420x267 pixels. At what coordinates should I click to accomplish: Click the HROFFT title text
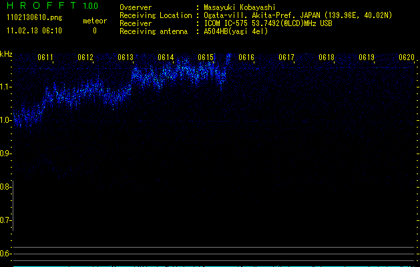(39, 6)
